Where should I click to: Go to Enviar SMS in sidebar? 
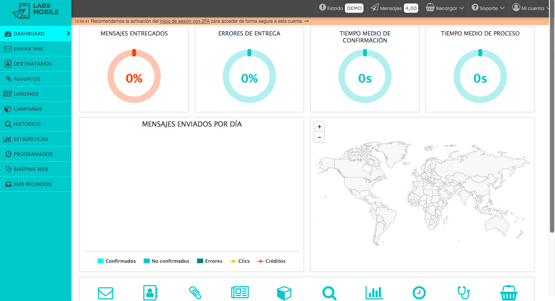pyautogui.click(x=35, y=49)
